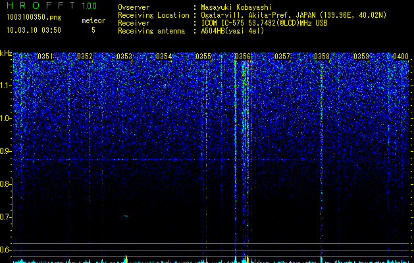The height and width of the screenshot is (263, 414).
Task: Click the 0354 time marker
Action: click(x=164, y=57)
